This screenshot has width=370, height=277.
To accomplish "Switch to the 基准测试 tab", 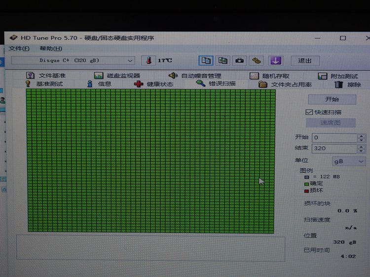I will pyautogui.click(x=44, y=84).
